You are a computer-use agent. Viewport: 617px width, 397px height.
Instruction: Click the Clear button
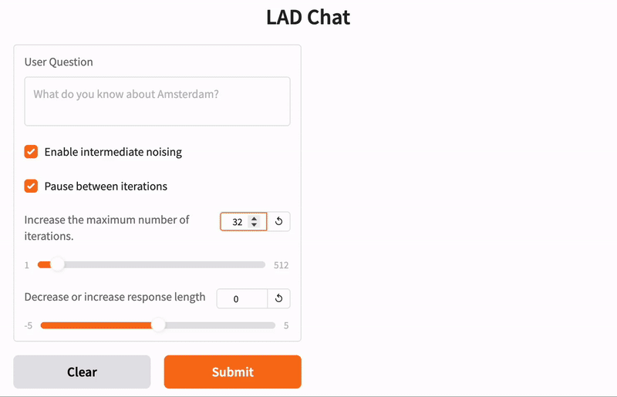tap(82, 372)
